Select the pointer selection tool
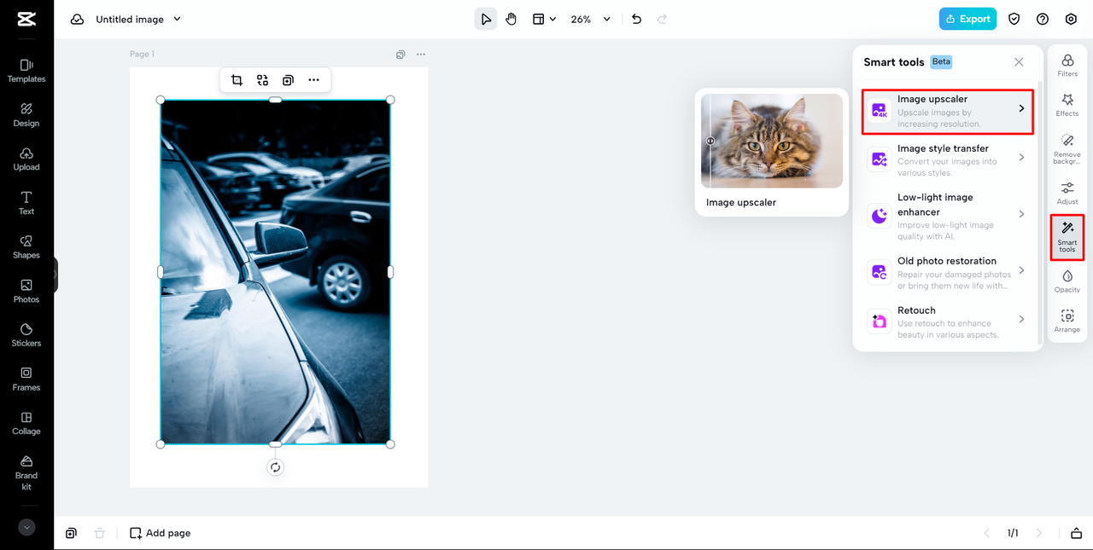Viewport: 1093px width, 550px height. pos(486,19)
